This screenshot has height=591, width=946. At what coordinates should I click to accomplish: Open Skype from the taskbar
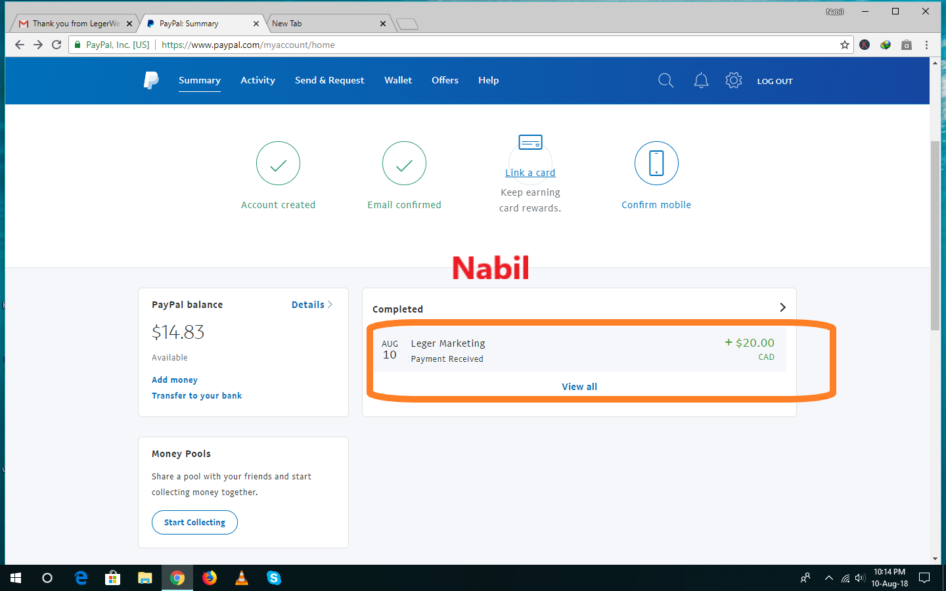pos(274,578)
